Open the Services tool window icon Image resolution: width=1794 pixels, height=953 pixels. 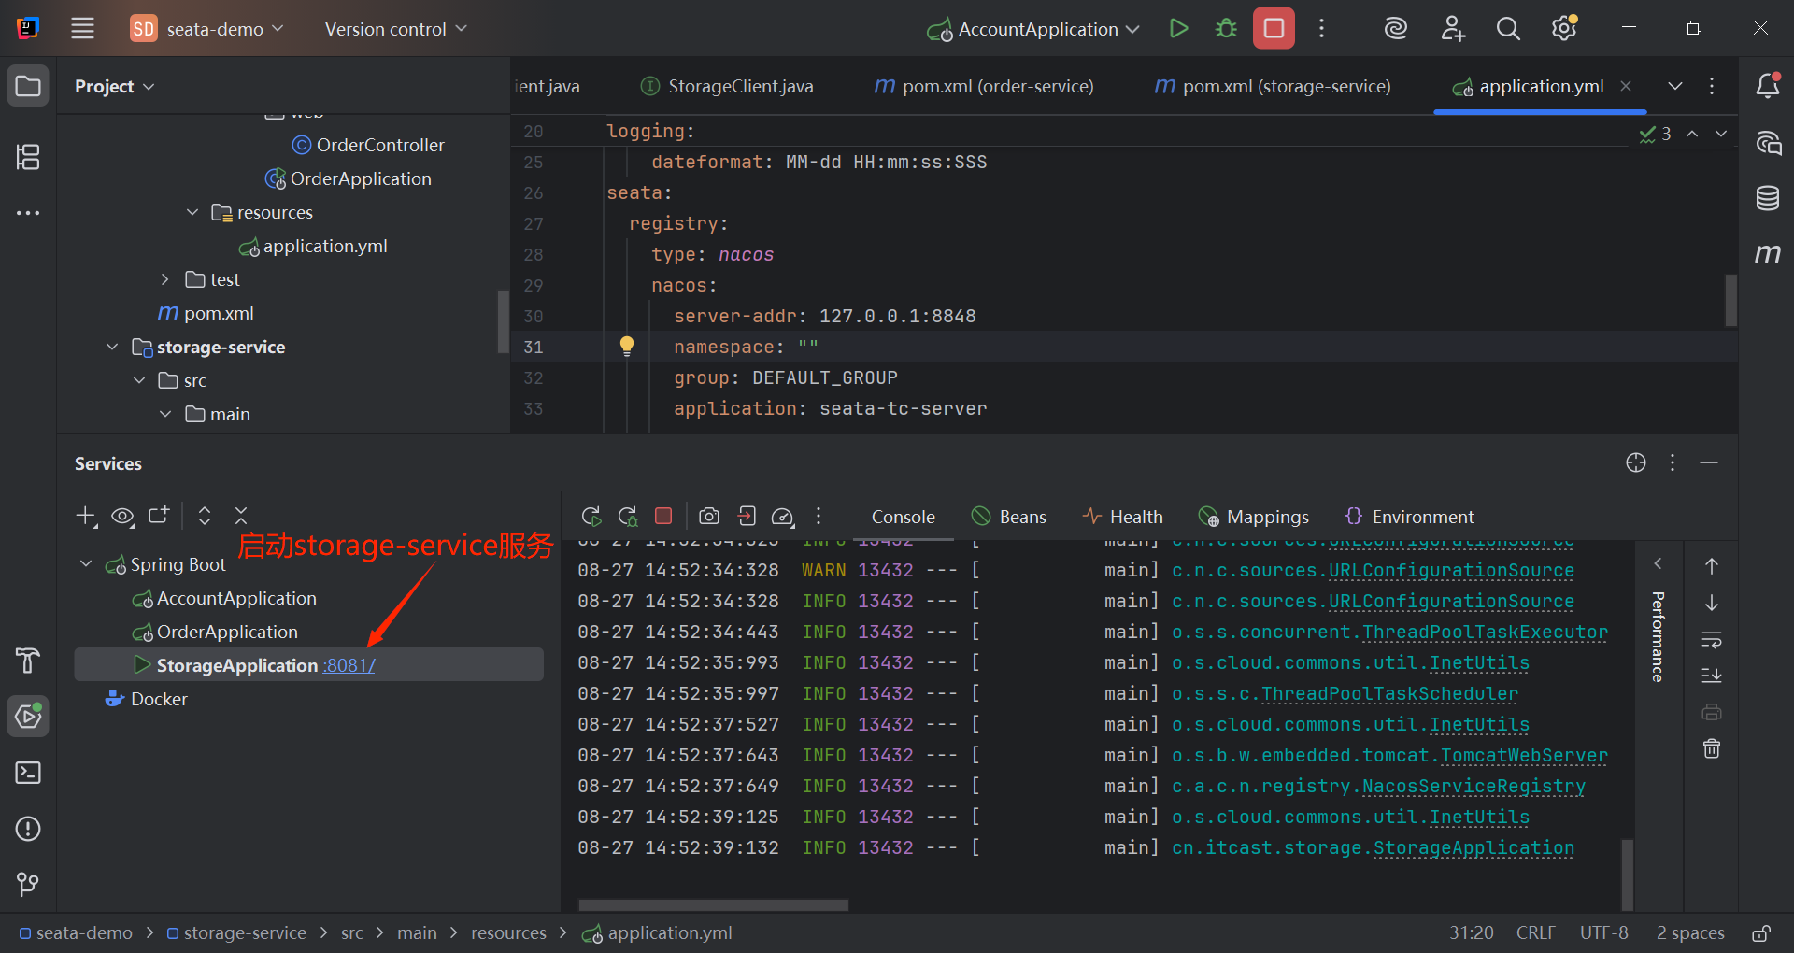28,717
